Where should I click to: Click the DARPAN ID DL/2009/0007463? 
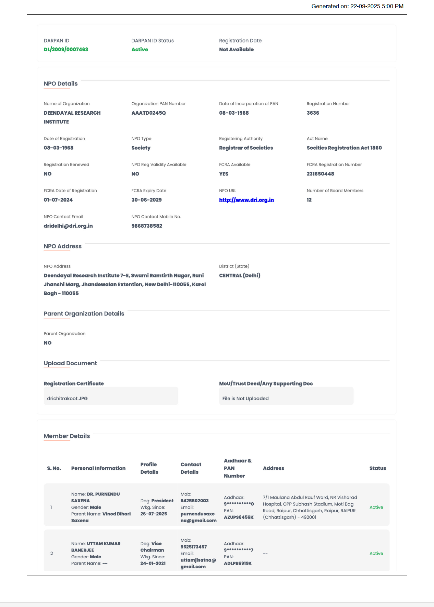click(x=66, y=49)
